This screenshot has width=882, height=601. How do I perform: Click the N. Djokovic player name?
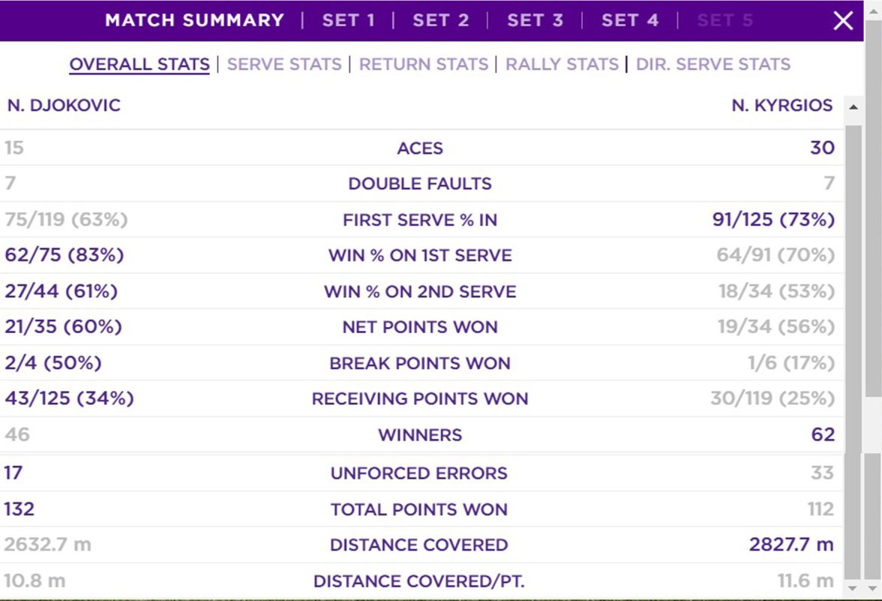64,106
